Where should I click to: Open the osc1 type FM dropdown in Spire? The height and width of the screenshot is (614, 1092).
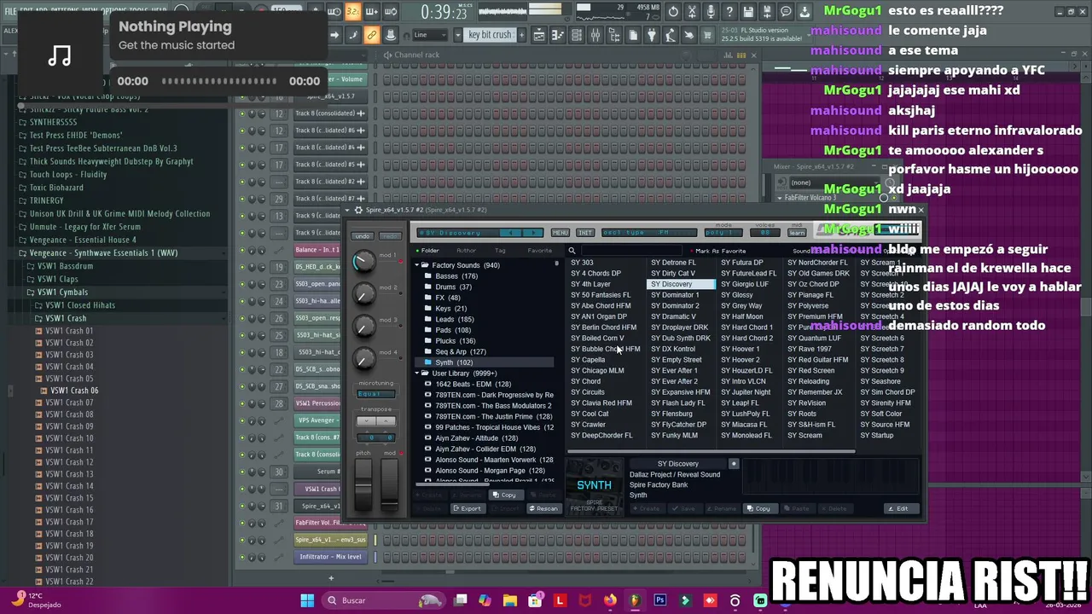(649, 233)
